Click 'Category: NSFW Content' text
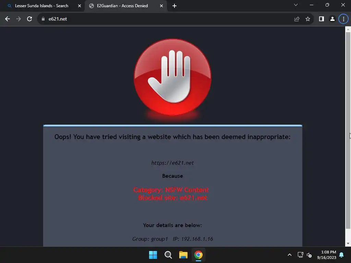 tap(171, 190)
